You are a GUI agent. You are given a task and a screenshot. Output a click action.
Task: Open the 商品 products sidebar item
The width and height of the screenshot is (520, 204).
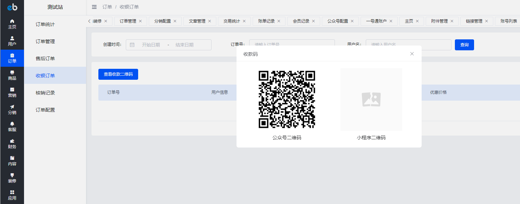tap(12, 75)
